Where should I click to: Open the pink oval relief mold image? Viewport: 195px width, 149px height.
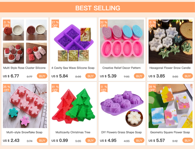point(122,42)
